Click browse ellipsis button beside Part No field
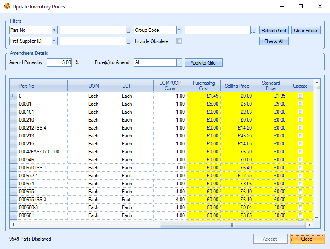330x249 pixels. [128, 31]
